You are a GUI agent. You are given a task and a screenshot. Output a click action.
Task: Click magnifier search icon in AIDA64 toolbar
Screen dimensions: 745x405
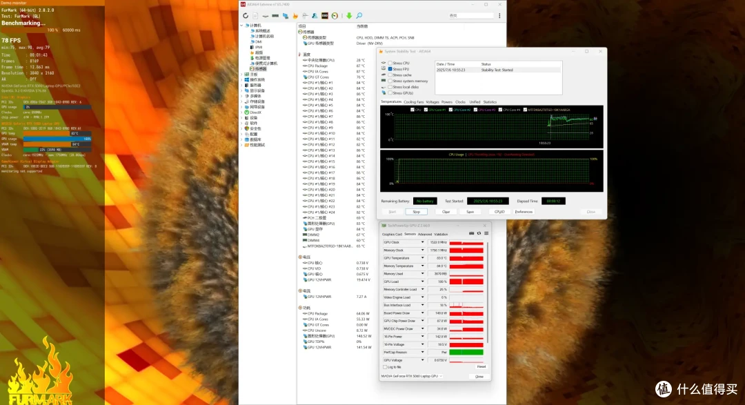(359, 16)
